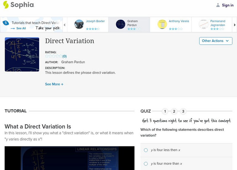Click the Tutorials that teach Direct Variation text
The image size is (237, 170).
(36, 23)
